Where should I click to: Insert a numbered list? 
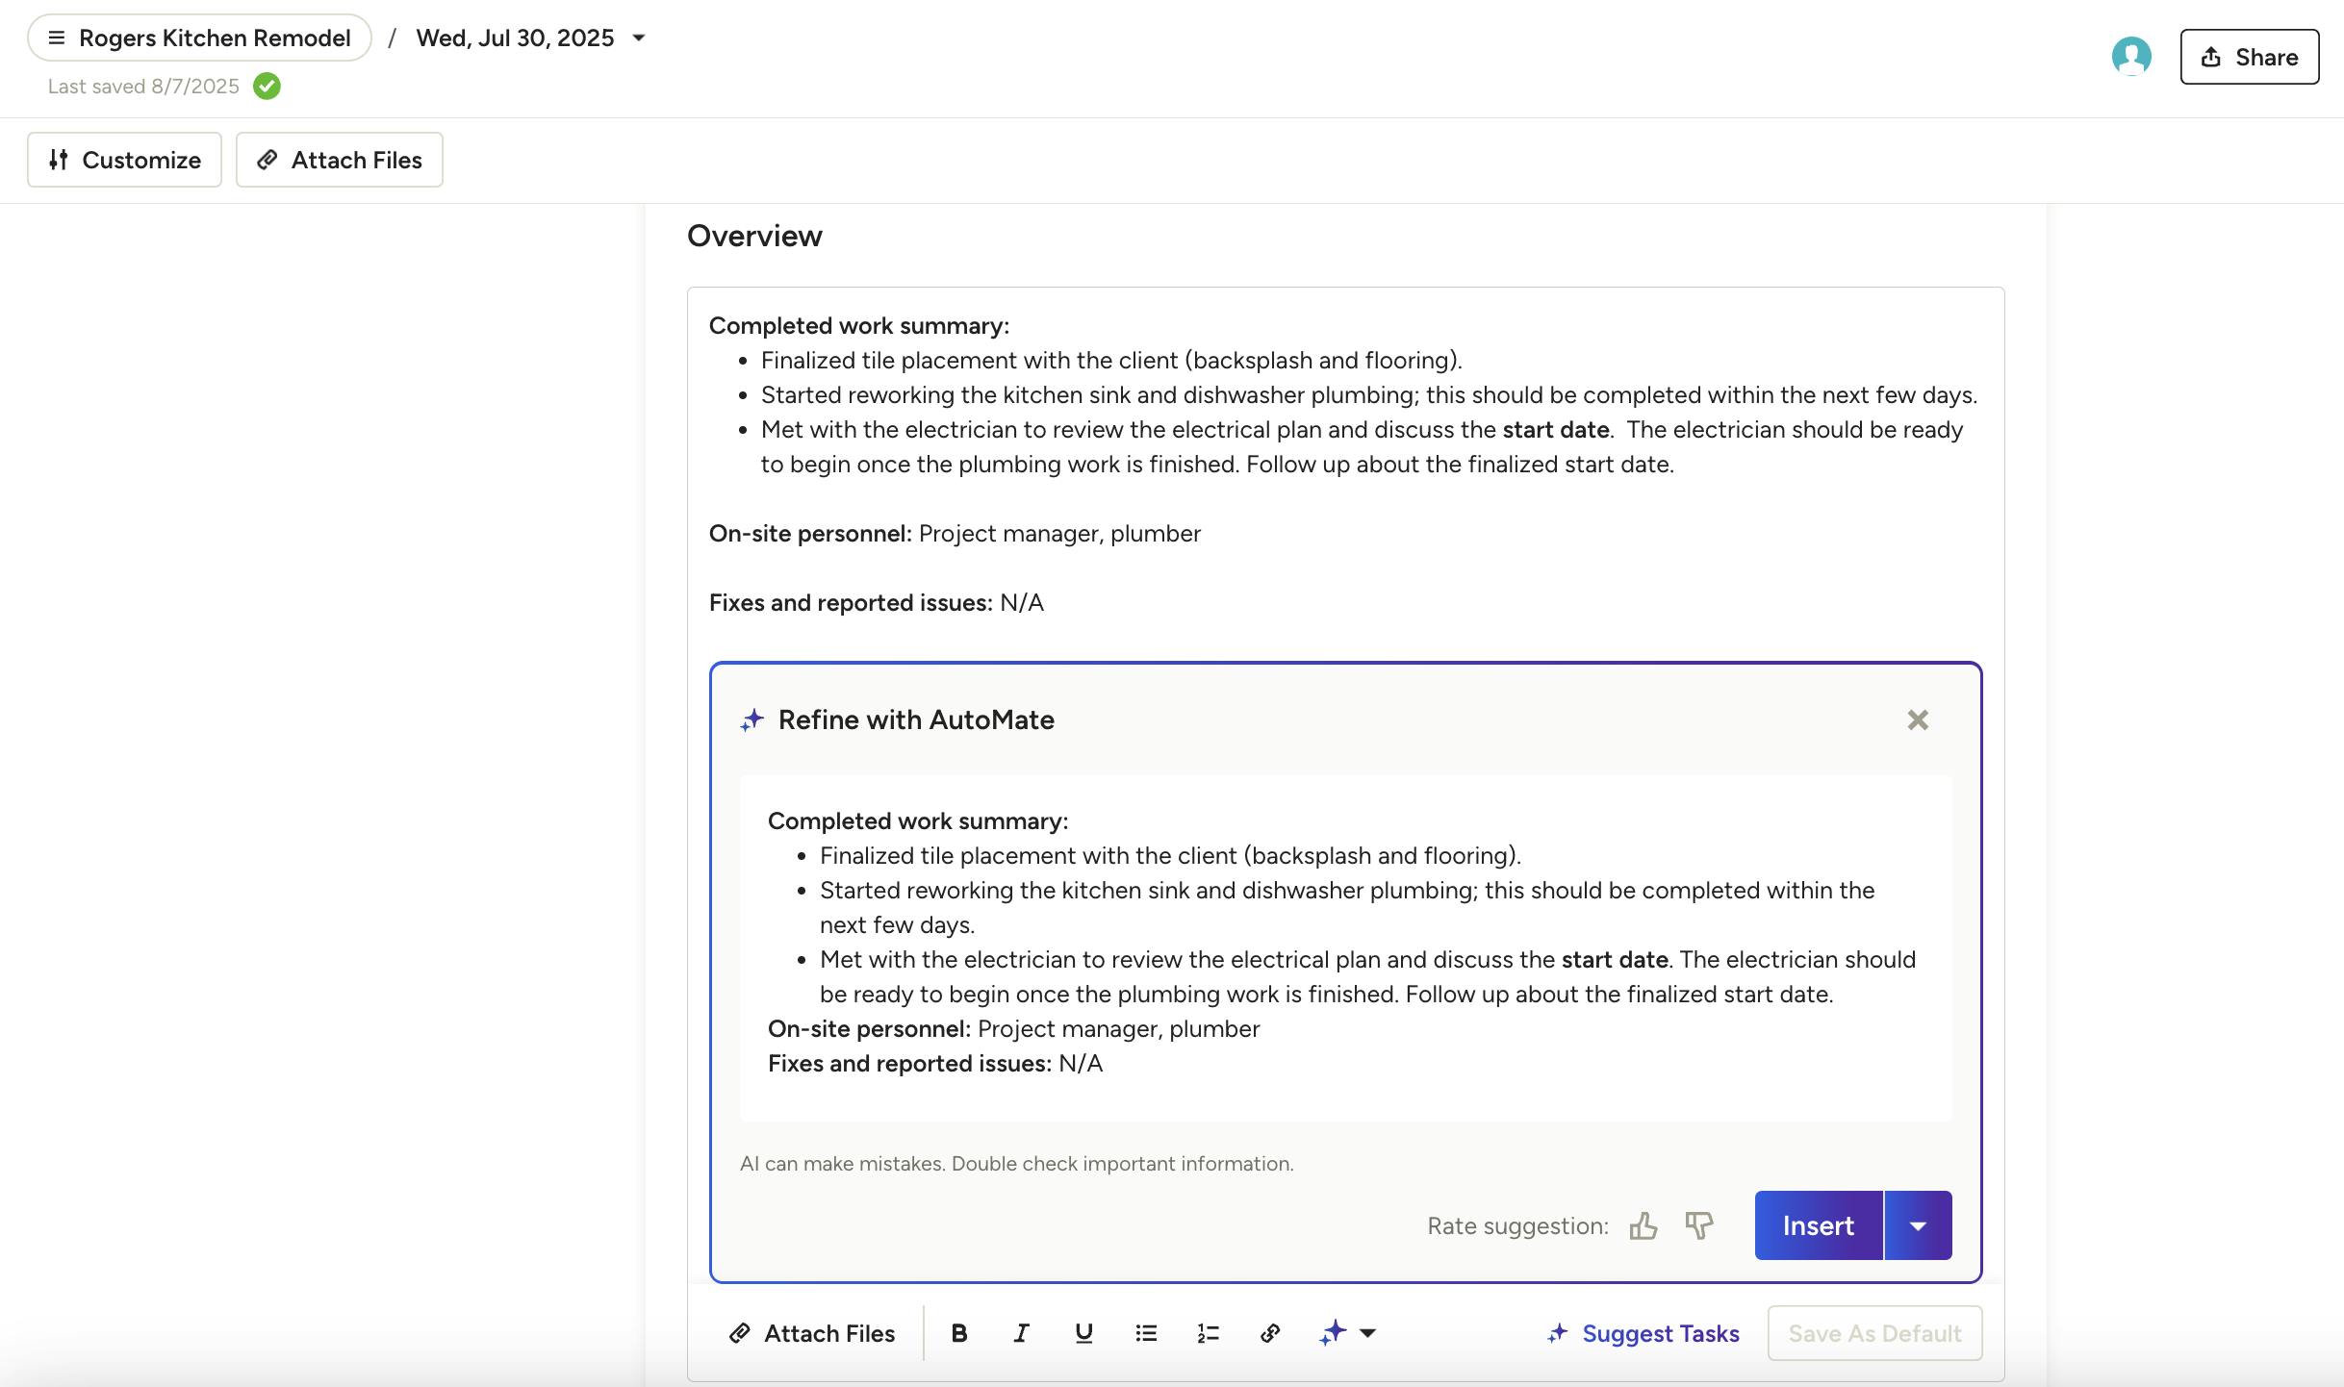click(x=1208, y=1333)
